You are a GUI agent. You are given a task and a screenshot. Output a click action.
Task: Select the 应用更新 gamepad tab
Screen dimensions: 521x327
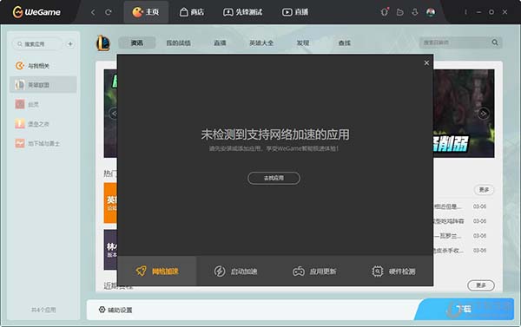314,271
